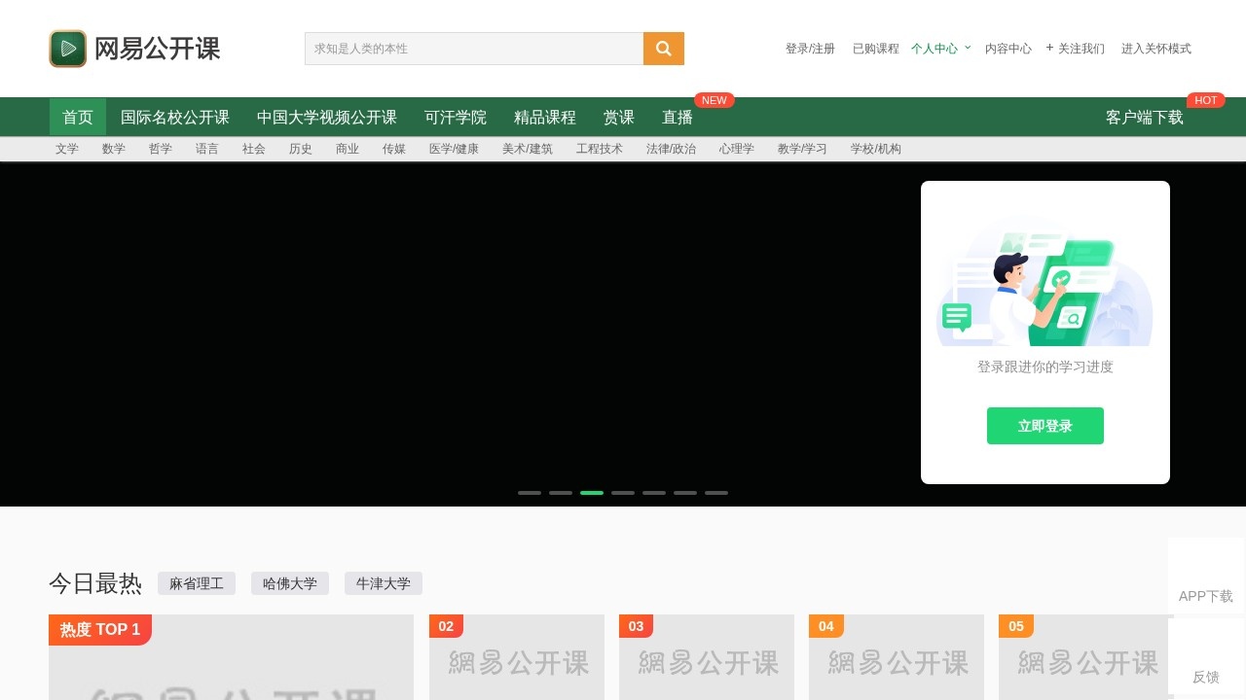The height and width of the screenshot is (700, 1246).
Task: Click the NetEase Open Course play logo
Action: [x=67, y=48]
